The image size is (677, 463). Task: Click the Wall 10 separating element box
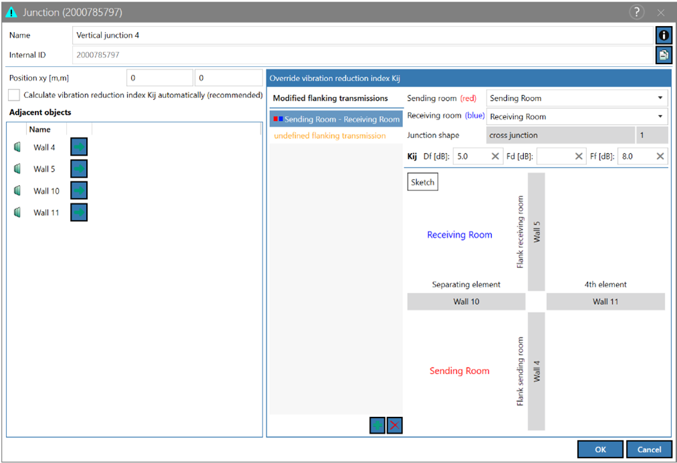click(466, 301)
